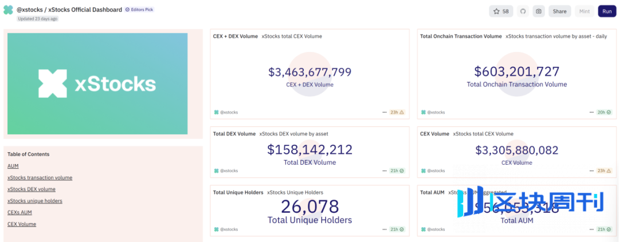This screenshot has width=619, height=242.
Task: Open more options on Total Onchain Transaction Volume card
Action: (x=591, y=112)
